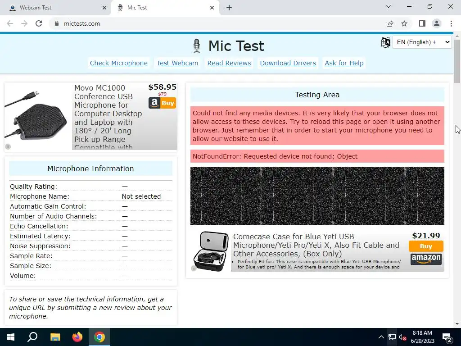Viewport: 461px width, 346px height.
Task: Open Windows taskbar search
Action: point(32,337)
